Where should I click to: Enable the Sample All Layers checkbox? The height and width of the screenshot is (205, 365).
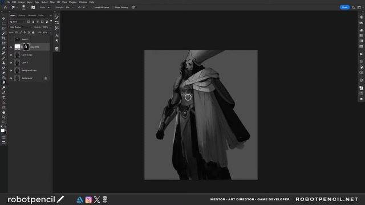pos(92,7)
